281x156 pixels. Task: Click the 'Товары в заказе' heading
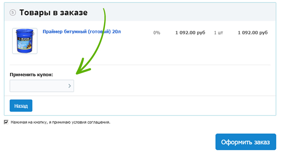point(53,13)
